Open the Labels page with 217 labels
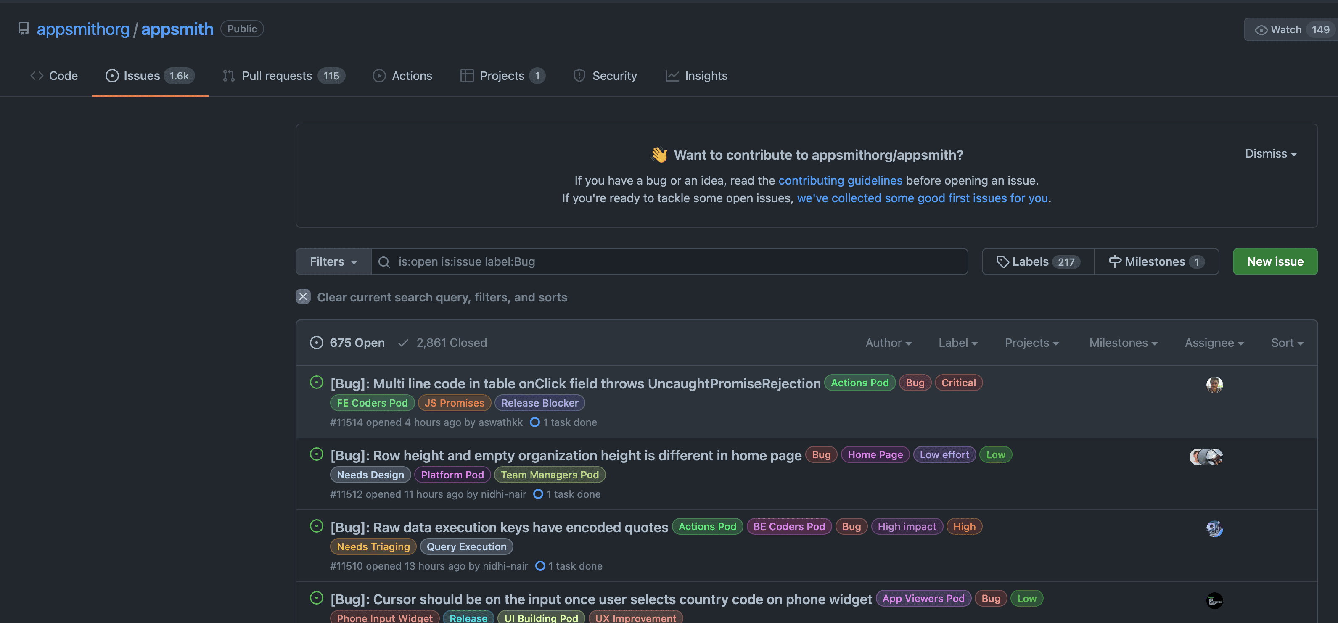 pyautogui.click(x=1038, y=261)
